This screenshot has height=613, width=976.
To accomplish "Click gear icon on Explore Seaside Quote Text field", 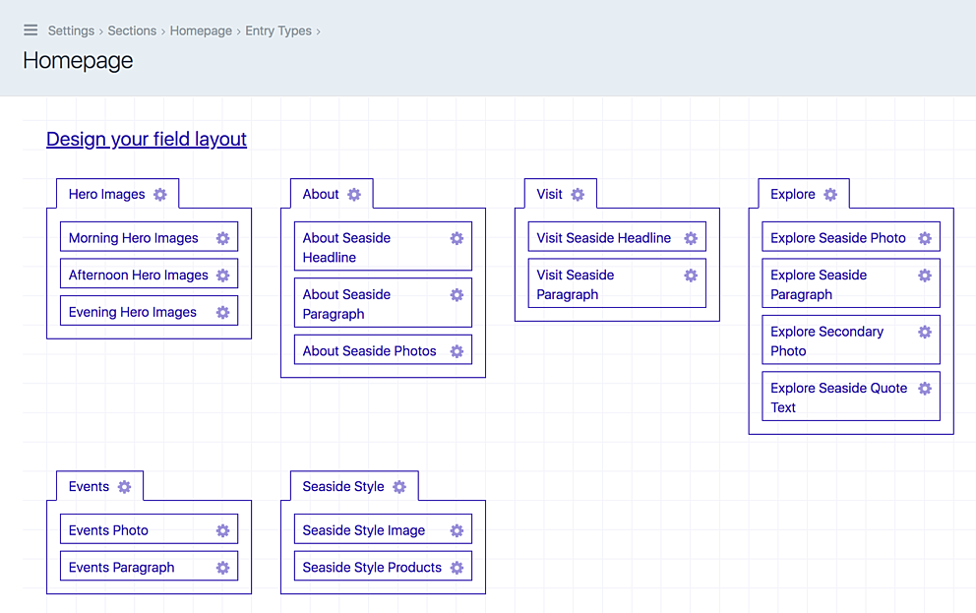I will (925, 389).
